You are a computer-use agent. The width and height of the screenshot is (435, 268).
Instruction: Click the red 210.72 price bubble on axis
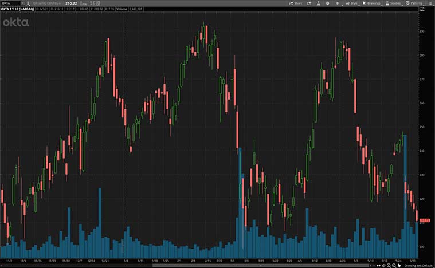425,220
